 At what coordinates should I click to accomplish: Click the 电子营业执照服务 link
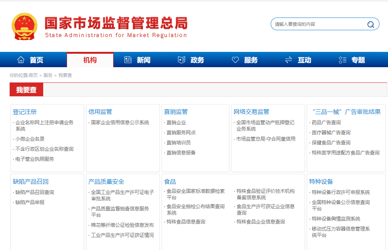[x=35, y=159]
